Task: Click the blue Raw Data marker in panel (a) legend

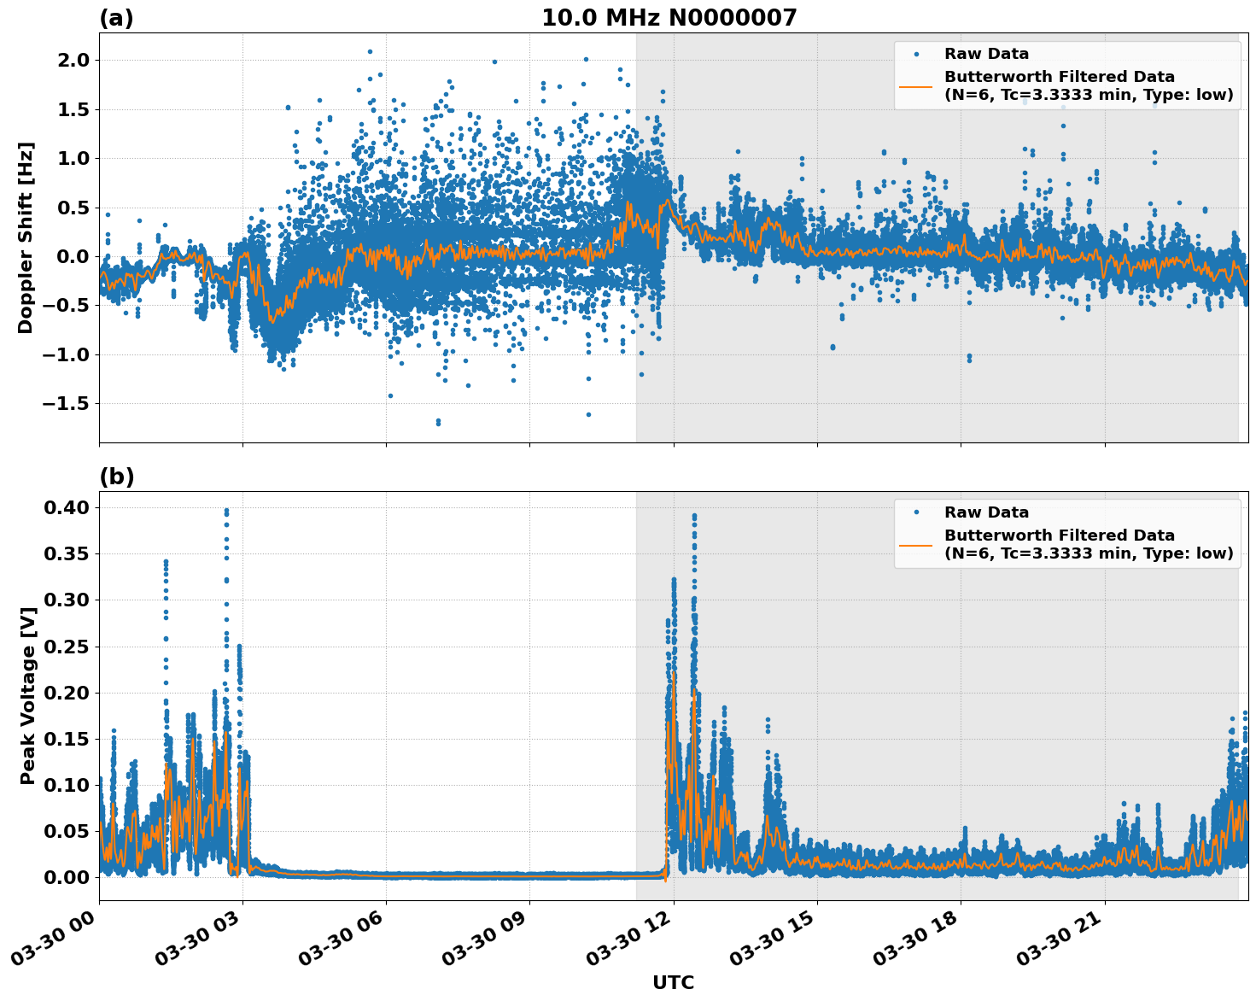Action: (x=916, y=54)
